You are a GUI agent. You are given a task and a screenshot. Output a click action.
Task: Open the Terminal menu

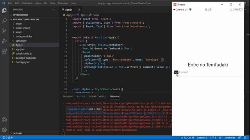click(x=62, y=3)
